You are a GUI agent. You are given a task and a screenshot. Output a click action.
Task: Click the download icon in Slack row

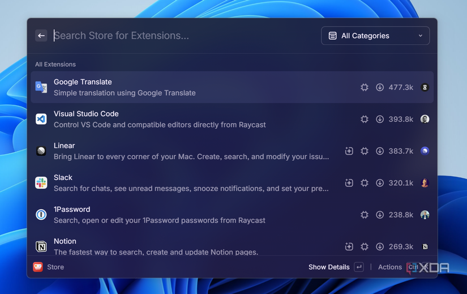[x=380, y=183]
